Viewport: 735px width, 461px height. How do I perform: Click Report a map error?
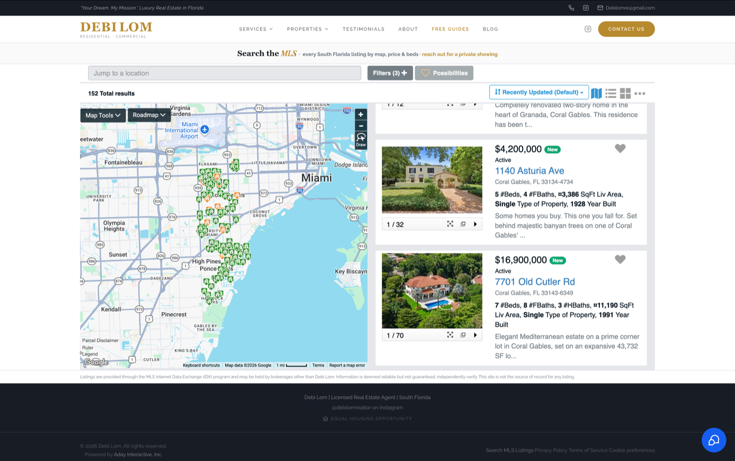point(347,366)
